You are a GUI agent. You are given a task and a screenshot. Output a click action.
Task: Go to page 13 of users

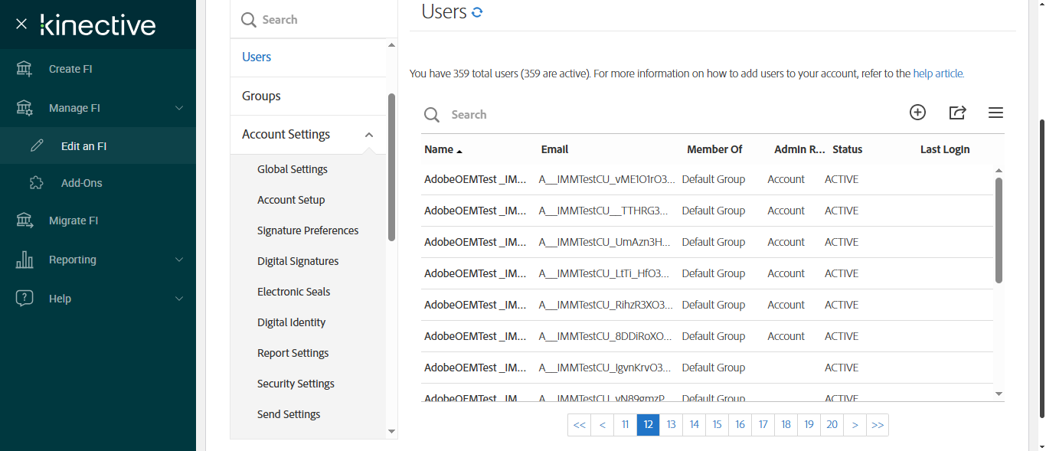671,425
